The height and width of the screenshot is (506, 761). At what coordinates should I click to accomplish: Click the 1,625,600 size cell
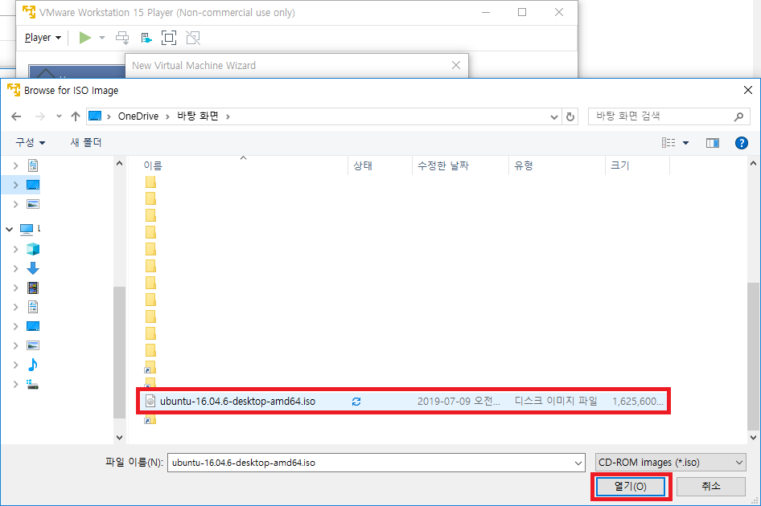[638, 402]
